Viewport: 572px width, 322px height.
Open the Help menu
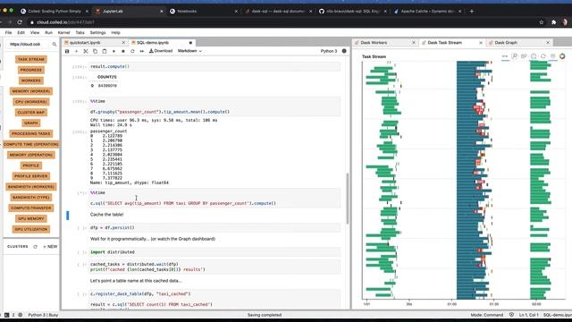115,32
